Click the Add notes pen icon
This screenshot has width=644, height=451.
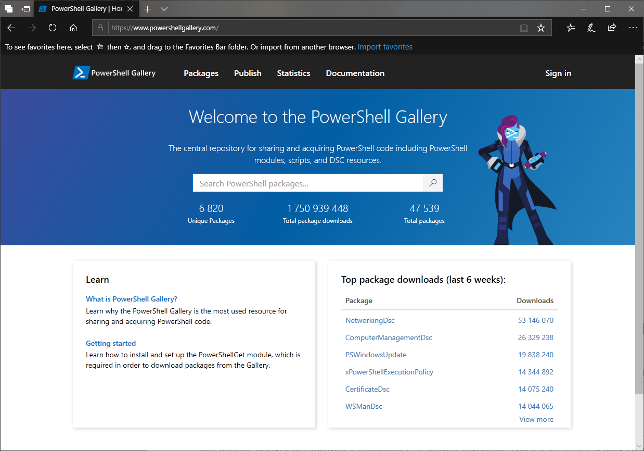tap(591, 28)
